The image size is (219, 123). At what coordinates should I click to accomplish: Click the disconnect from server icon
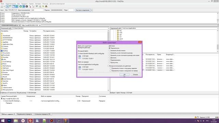(30, 6)
